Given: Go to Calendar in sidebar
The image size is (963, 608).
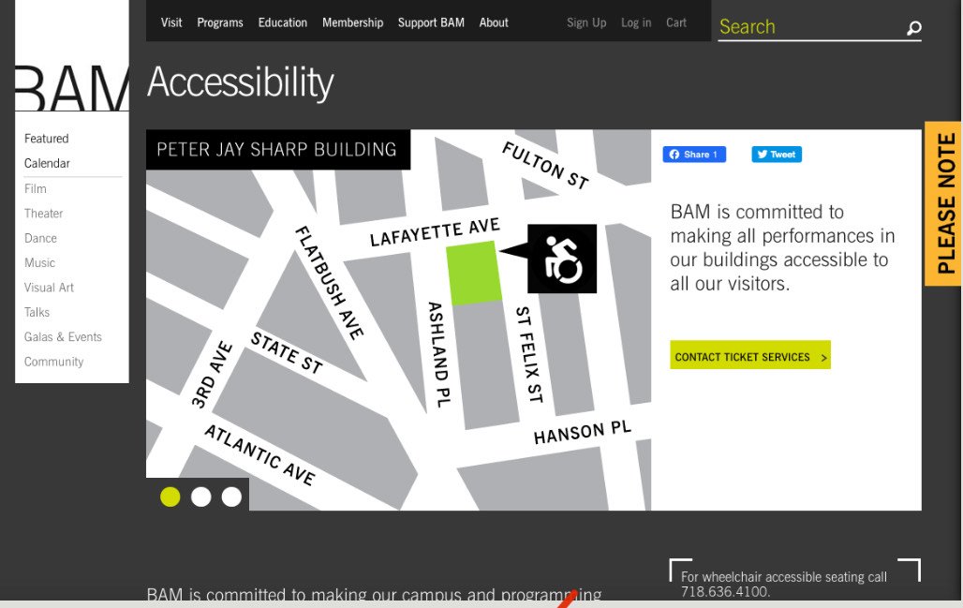Looking at the screenshot, I should [x=47, y=163].
